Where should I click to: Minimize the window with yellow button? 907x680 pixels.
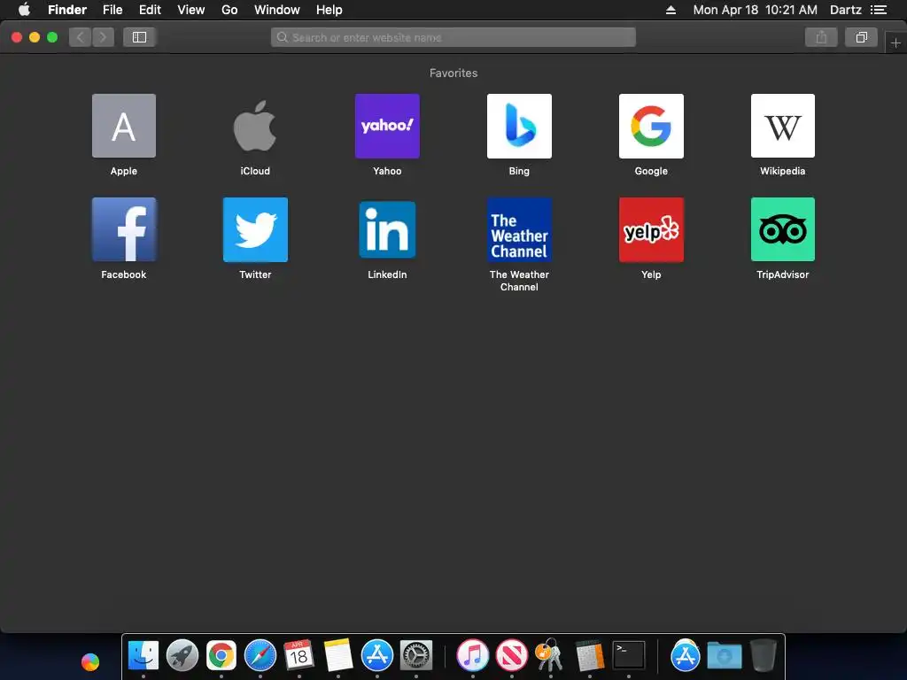pyautogui.click(x=35, y=37)
